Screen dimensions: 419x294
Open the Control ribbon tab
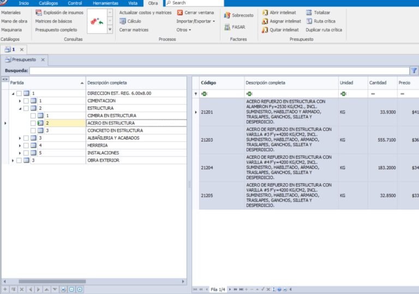tap(75, 3)
